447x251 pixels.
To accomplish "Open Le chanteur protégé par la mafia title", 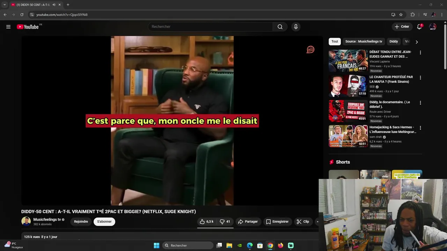I will (x=391, y=79).
